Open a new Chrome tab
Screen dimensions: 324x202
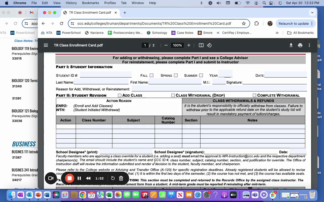point(125,13)
